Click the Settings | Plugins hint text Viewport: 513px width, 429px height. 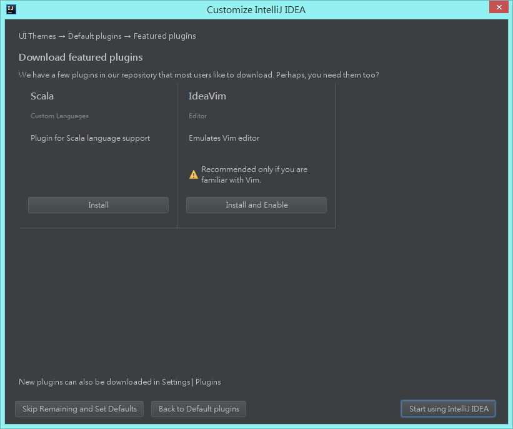click(120, 382)
